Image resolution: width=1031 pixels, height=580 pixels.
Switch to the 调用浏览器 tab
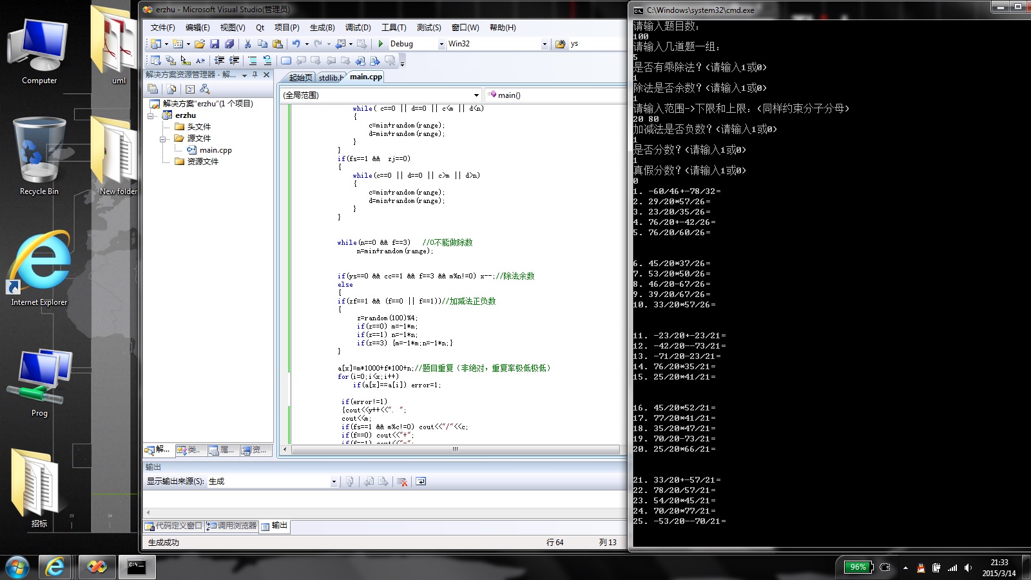coord(232,526)
